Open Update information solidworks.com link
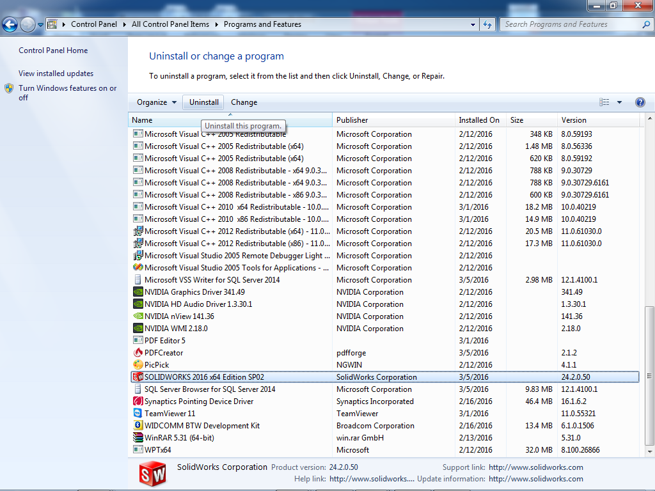This screenshot has width=655, height=491. tap(536, 479)
